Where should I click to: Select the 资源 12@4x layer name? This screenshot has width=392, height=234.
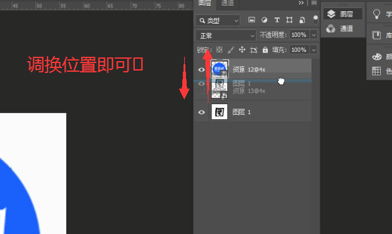point(249,69)
